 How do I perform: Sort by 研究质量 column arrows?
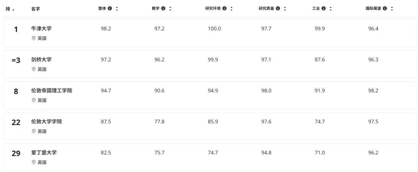click(x=285, y=9)
